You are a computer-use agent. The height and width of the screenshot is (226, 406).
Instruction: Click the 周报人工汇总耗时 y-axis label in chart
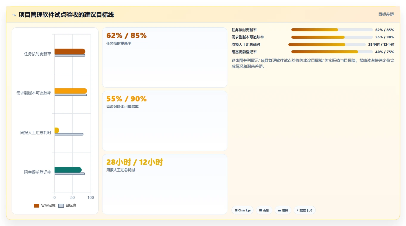pos(36,133)
